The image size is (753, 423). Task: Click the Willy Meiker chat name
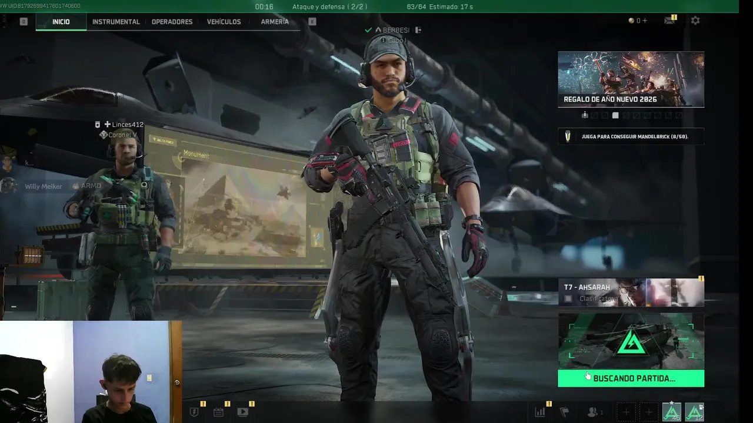44,186
